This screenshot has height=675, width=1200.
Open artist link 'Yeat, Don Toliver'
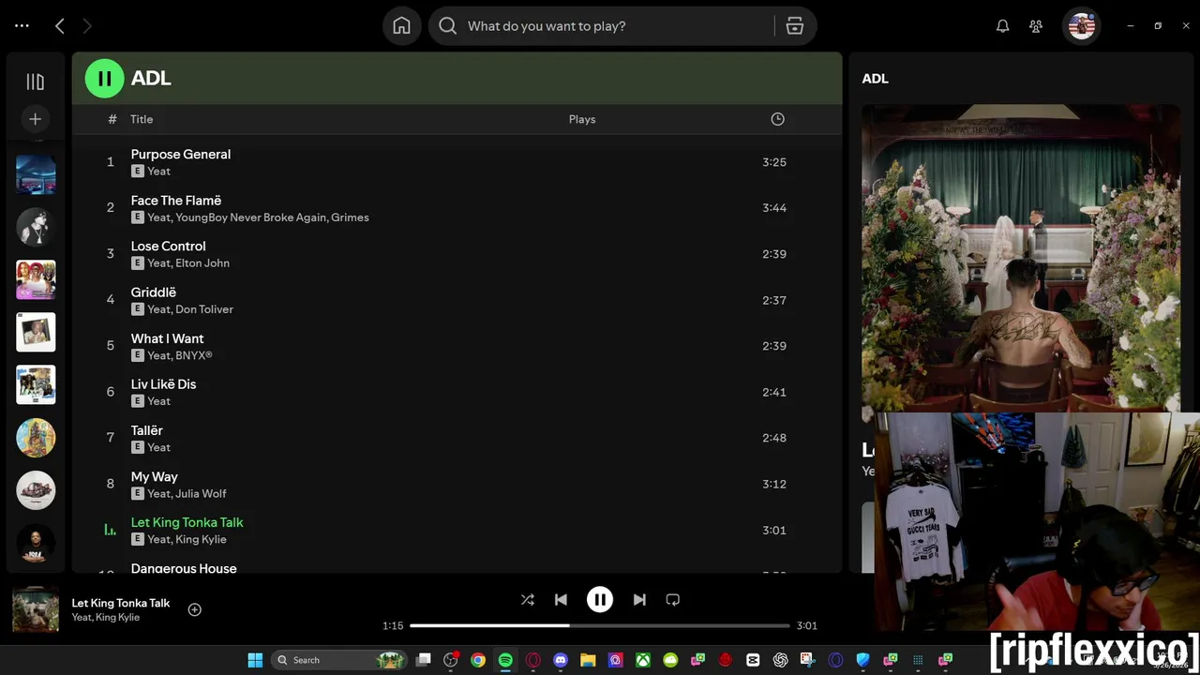pyautogui.click(x=190, y=309)
